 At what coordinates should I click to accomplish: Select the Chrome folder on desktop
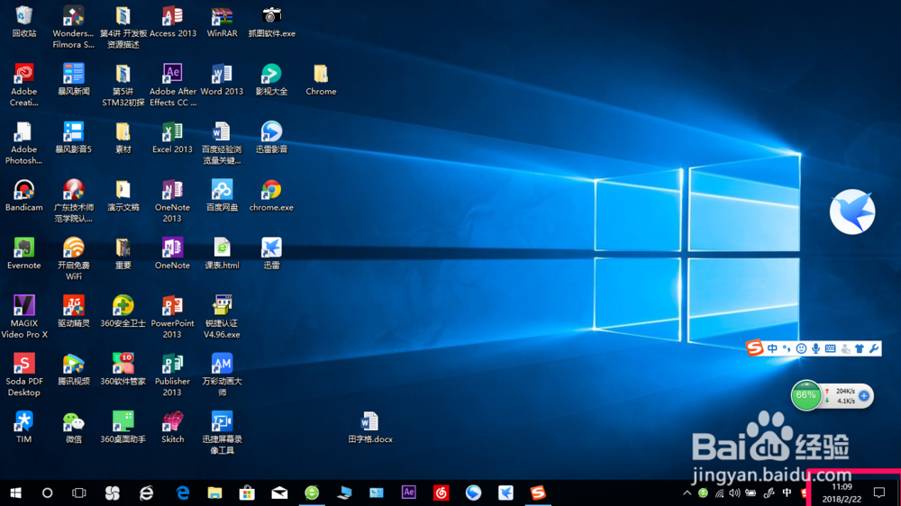point(321,80)
